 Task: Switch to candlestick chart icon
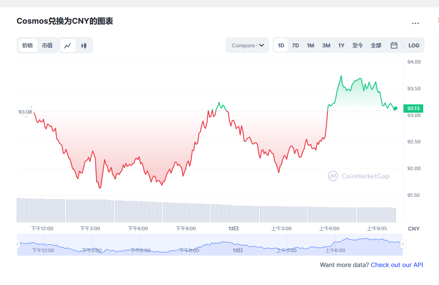click(84, 46)
